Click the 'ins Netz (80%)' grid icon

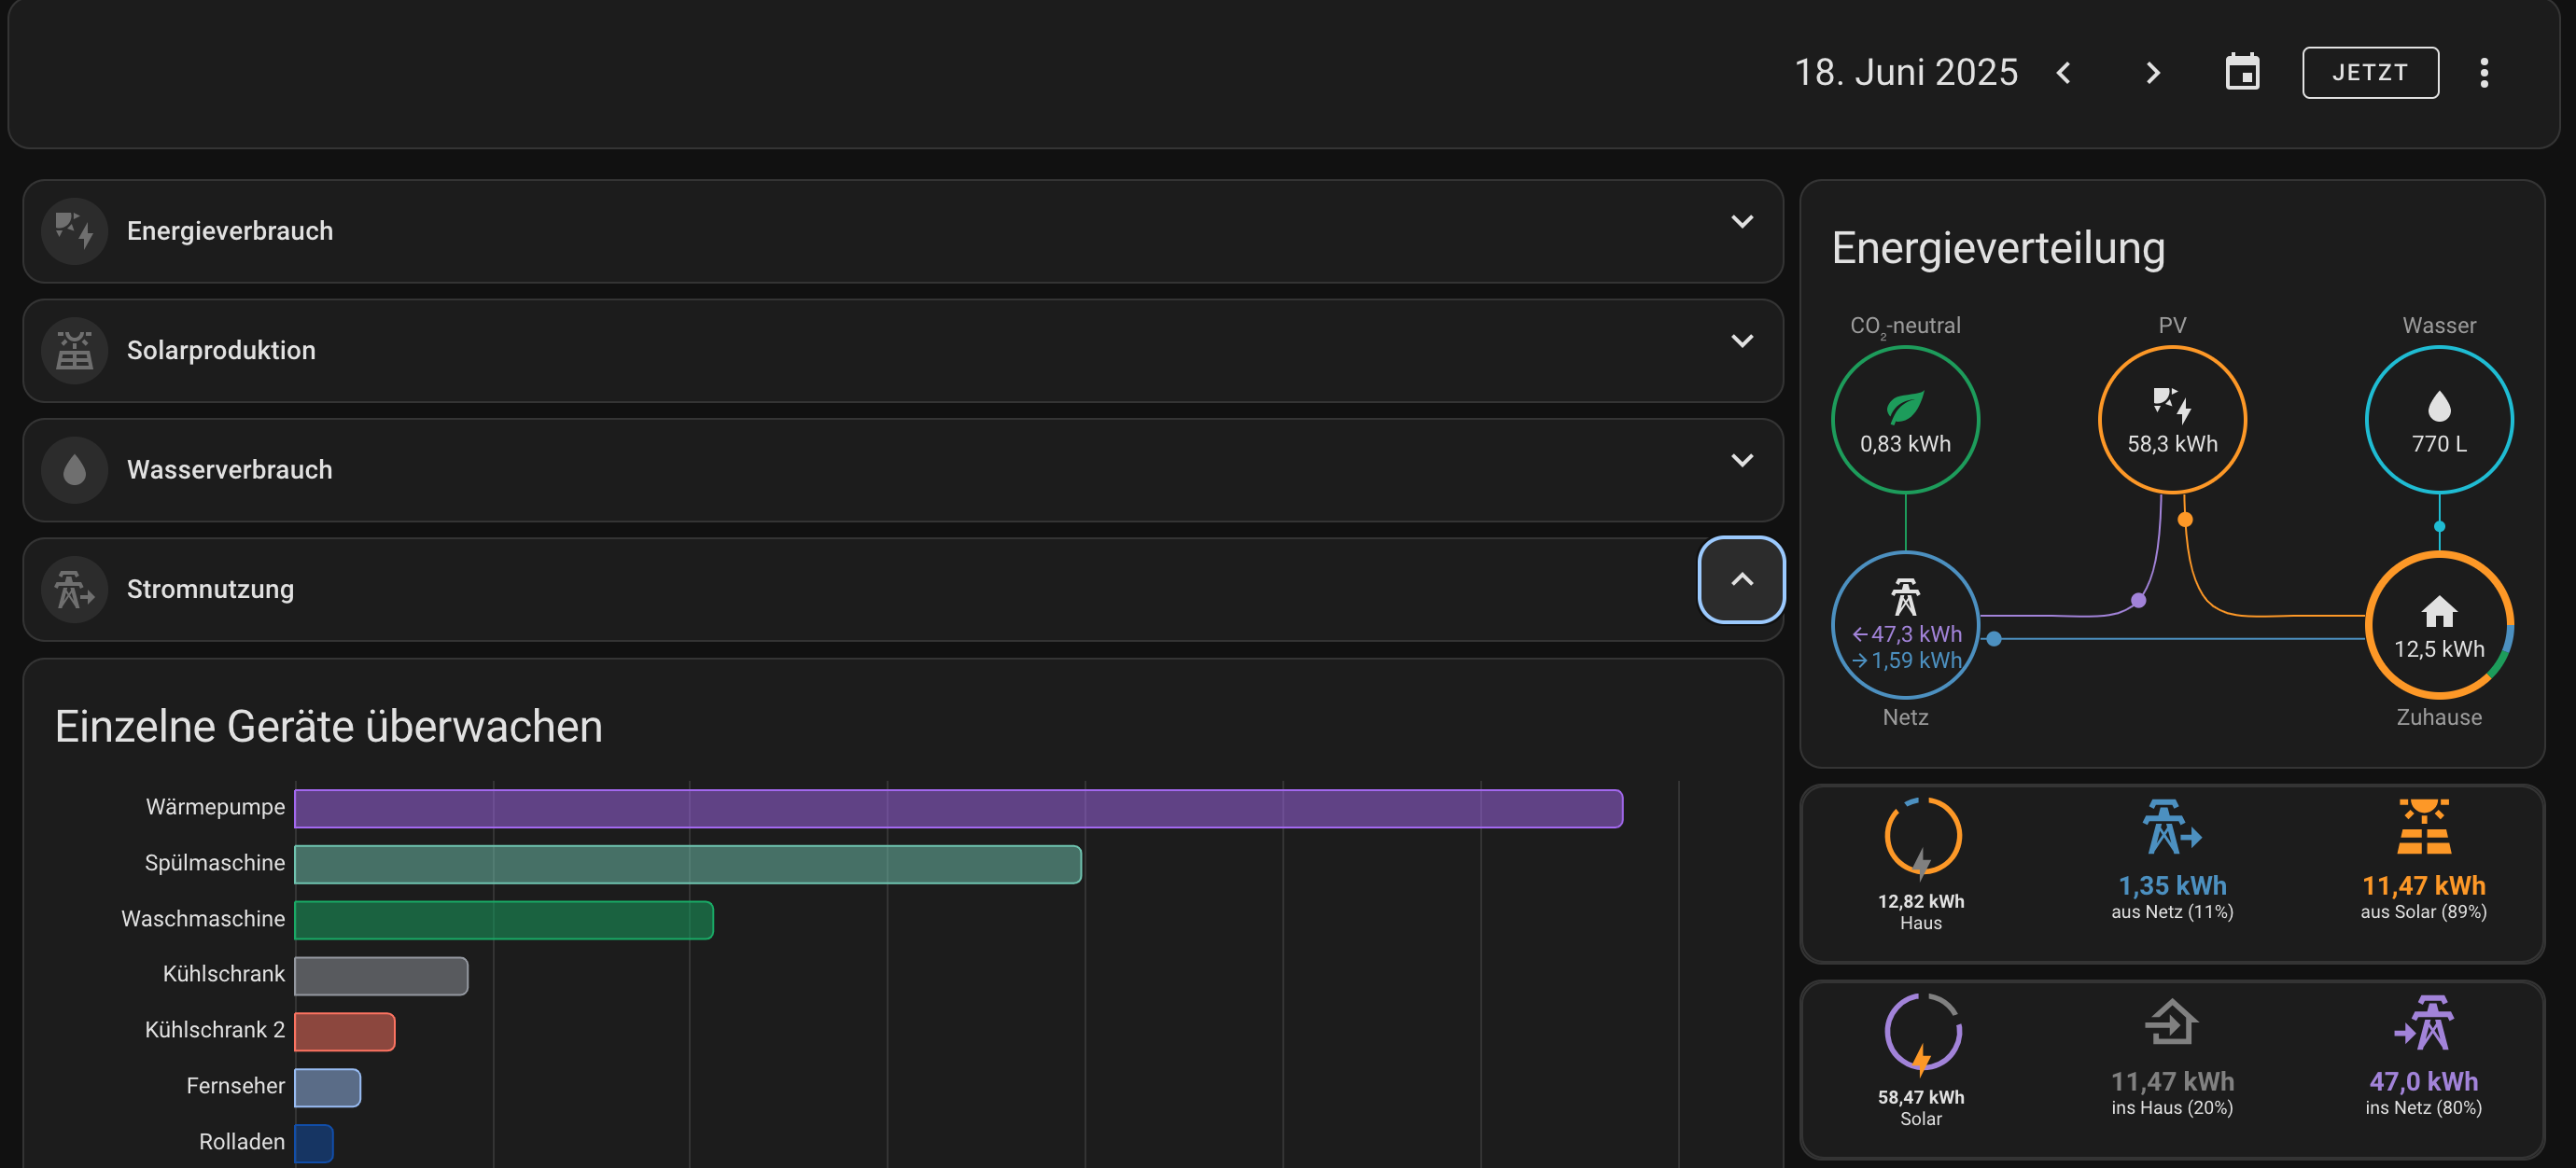(2422, 1023)
